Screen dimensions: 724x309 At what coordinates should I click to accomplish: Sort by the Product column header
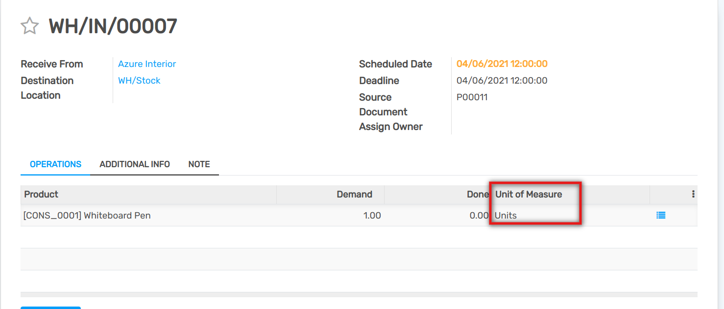coord(41,194)
